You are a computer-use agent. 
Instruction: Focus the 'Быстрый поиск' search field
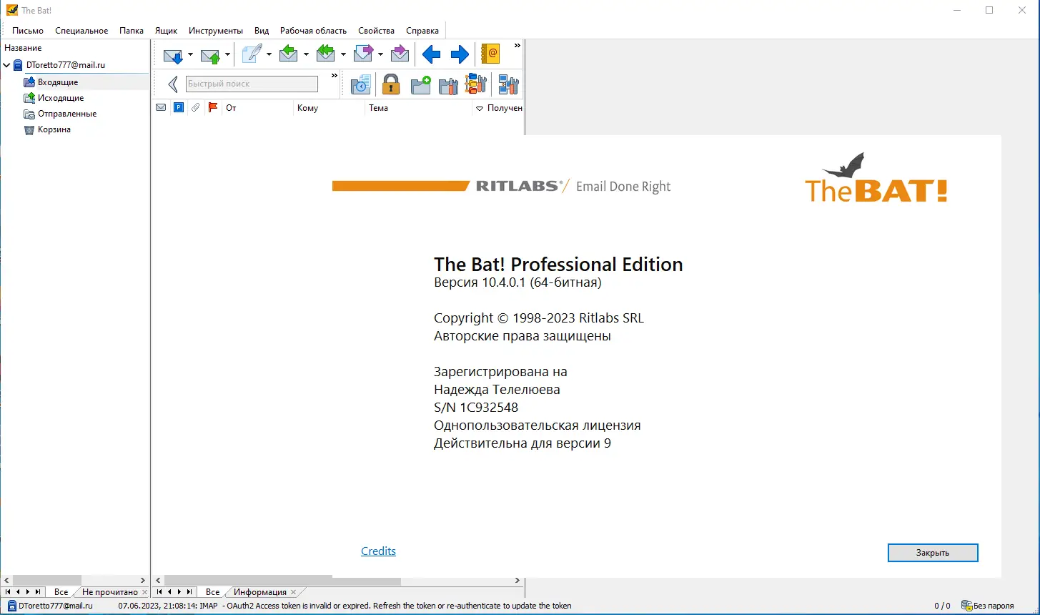[x=252, y=84]
